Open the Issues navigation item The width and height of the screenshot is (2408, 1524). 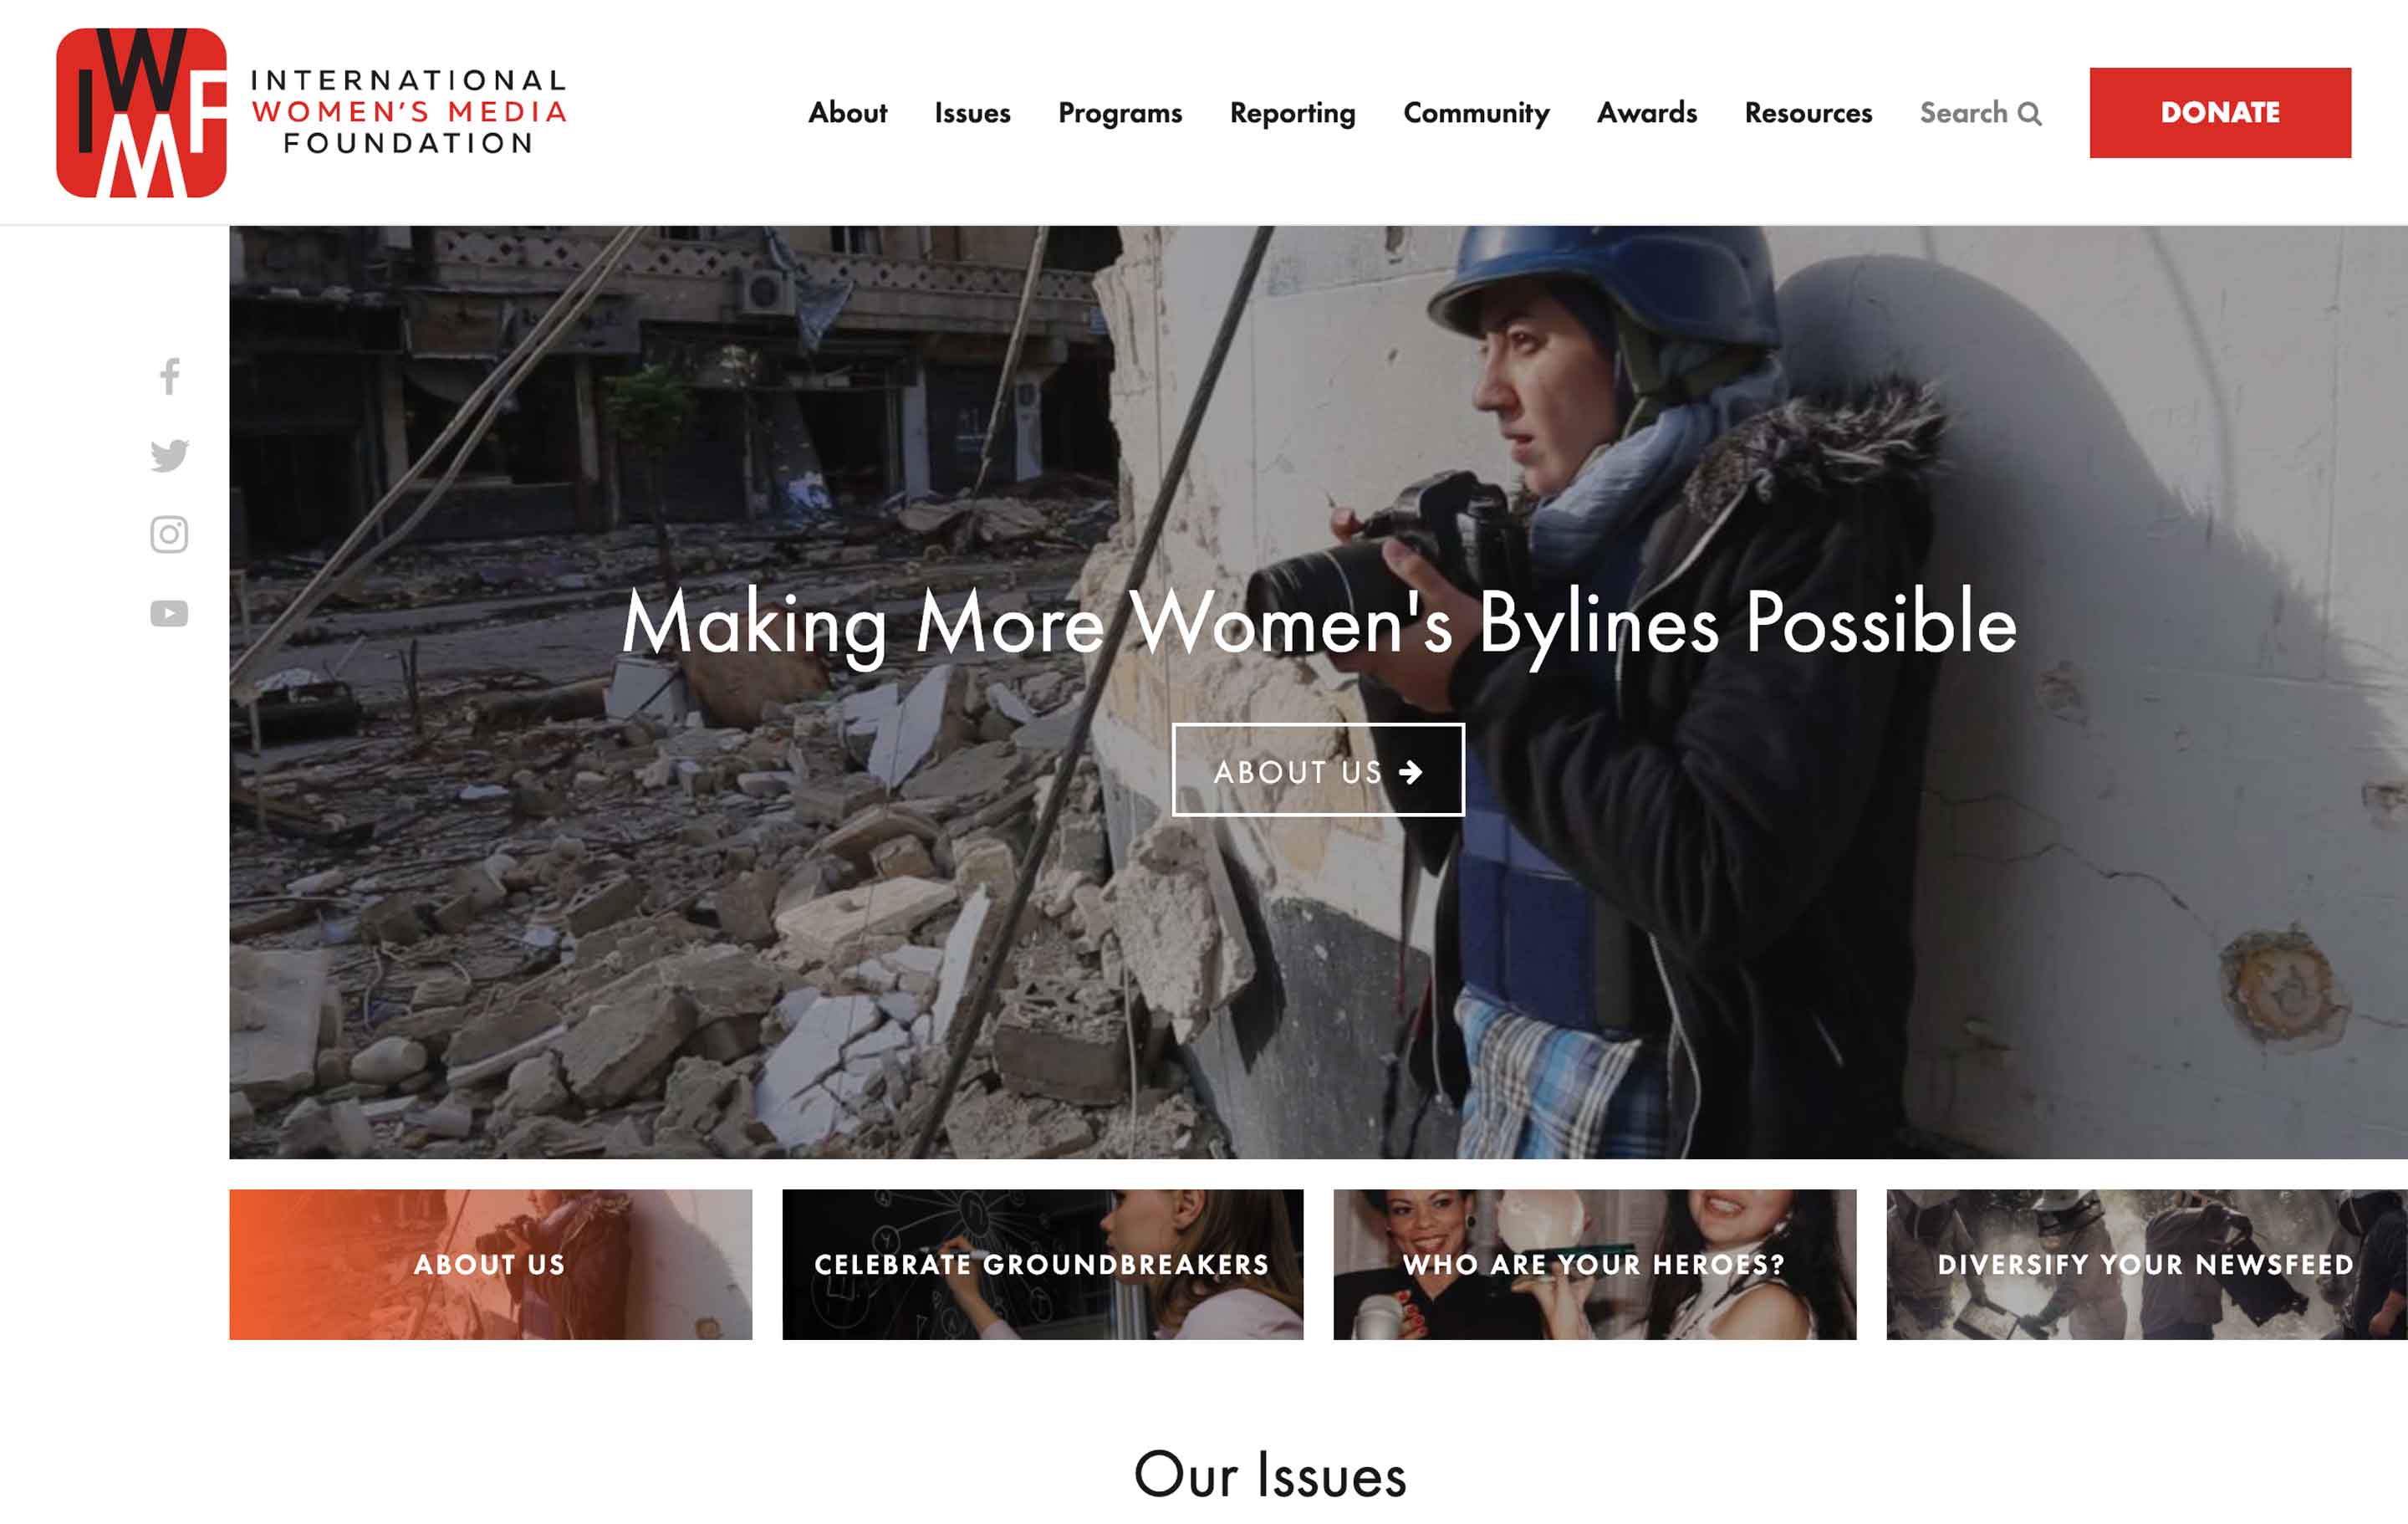(x=972, y=112)
